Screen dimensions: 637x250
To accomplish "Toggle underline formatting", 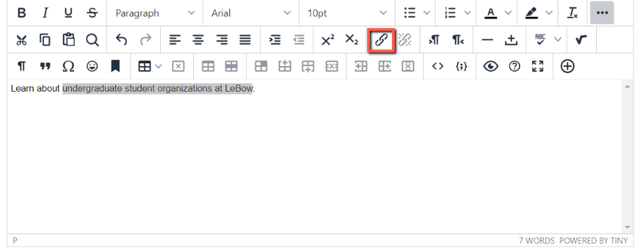I will click(68, 13).
